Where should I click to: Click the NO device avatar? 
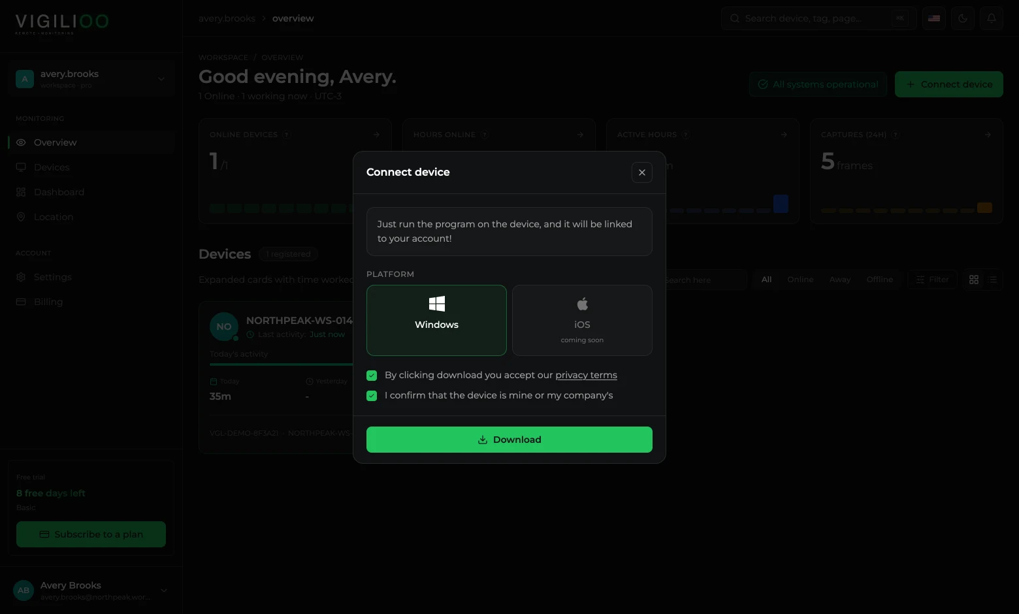click(224, 327)
